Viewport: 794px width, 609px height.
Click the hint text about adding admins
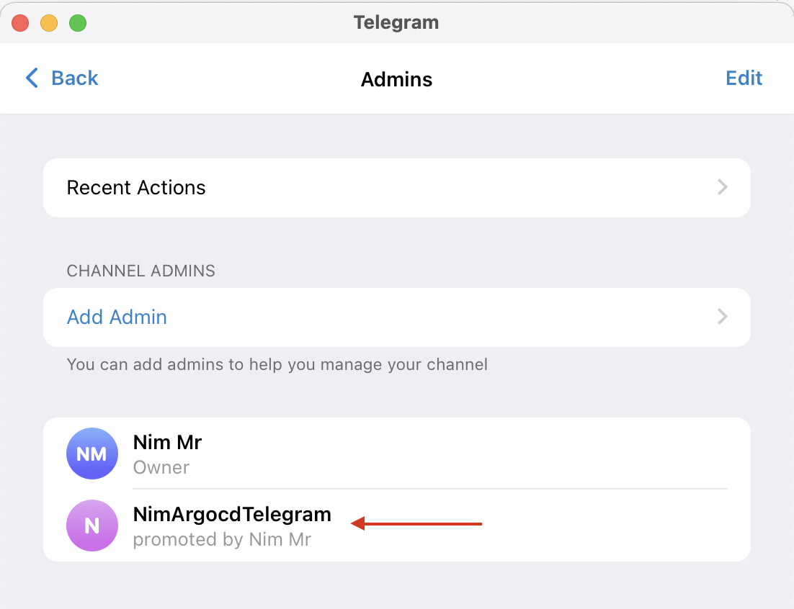pos(277,364)
